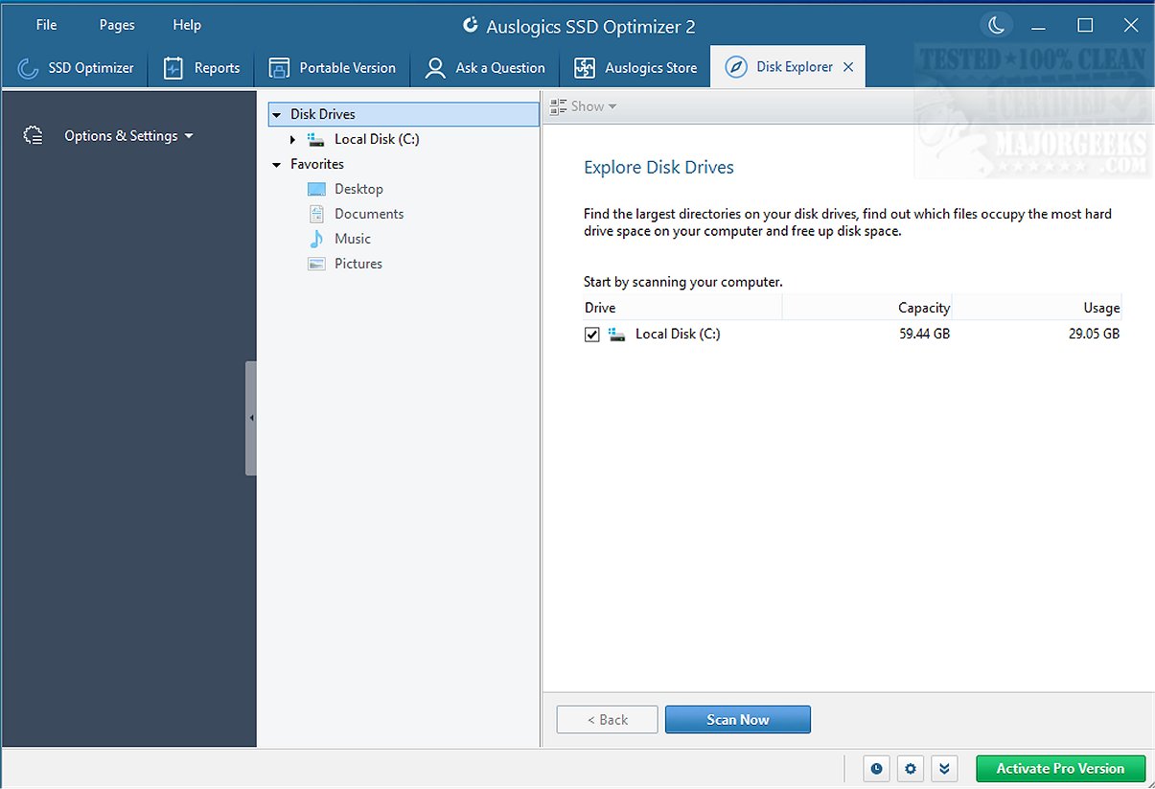Toggle dark mode moon icon
The image size is (1155, 789).
(997, 25)
